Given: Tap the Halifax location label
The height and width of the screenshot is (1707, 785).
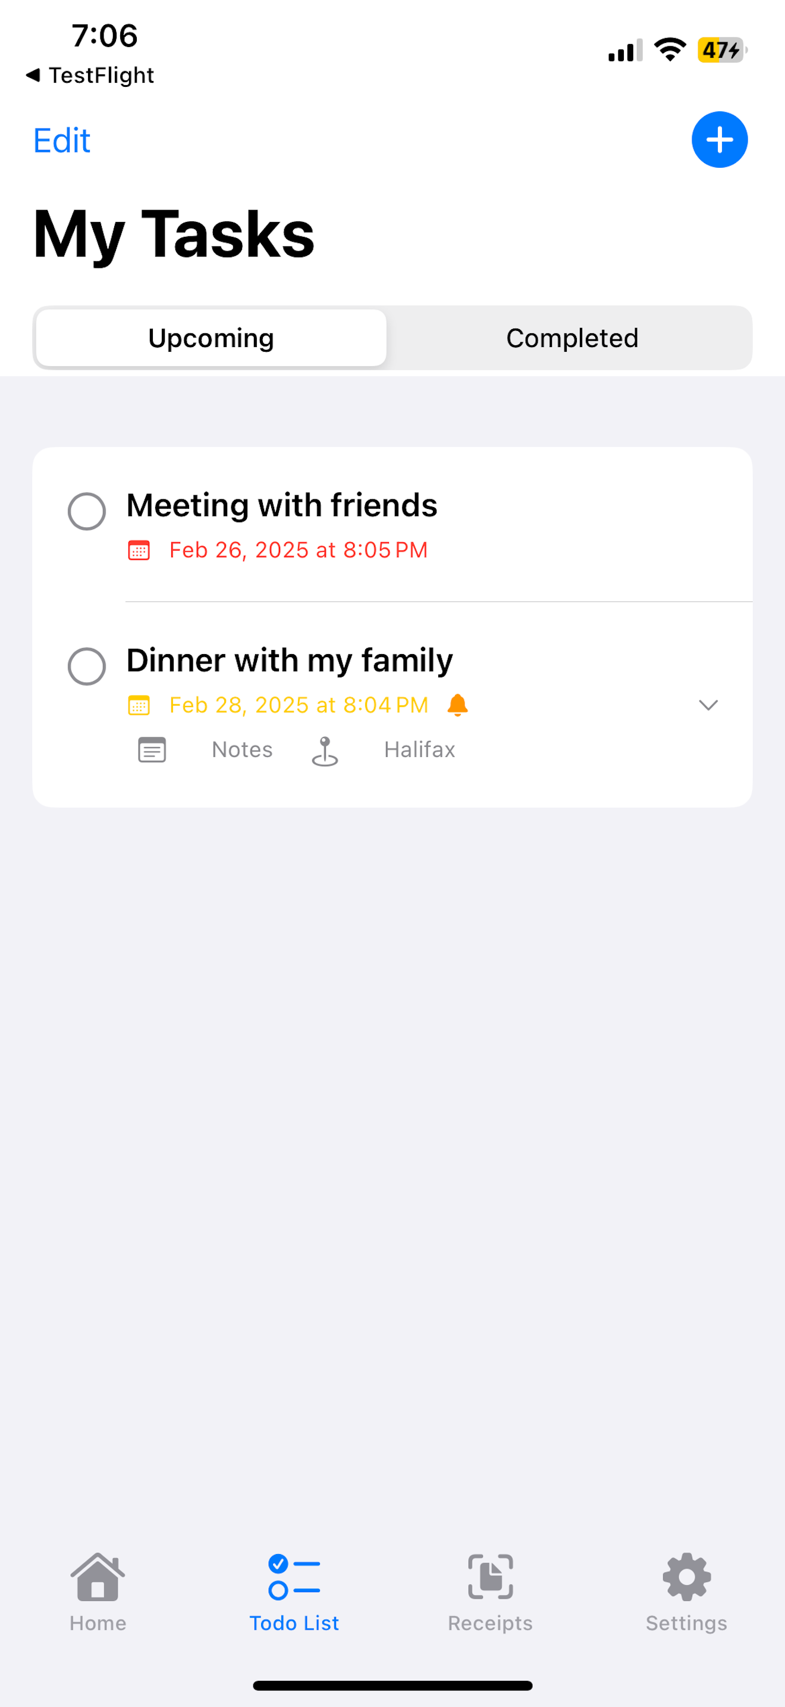Looking at the screenshot, I should click(420, 749).
